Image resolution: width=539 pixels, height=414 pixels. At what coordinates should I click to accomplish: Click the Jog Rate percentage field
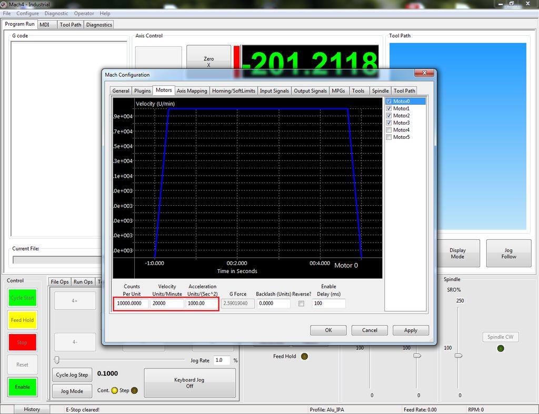222,360
